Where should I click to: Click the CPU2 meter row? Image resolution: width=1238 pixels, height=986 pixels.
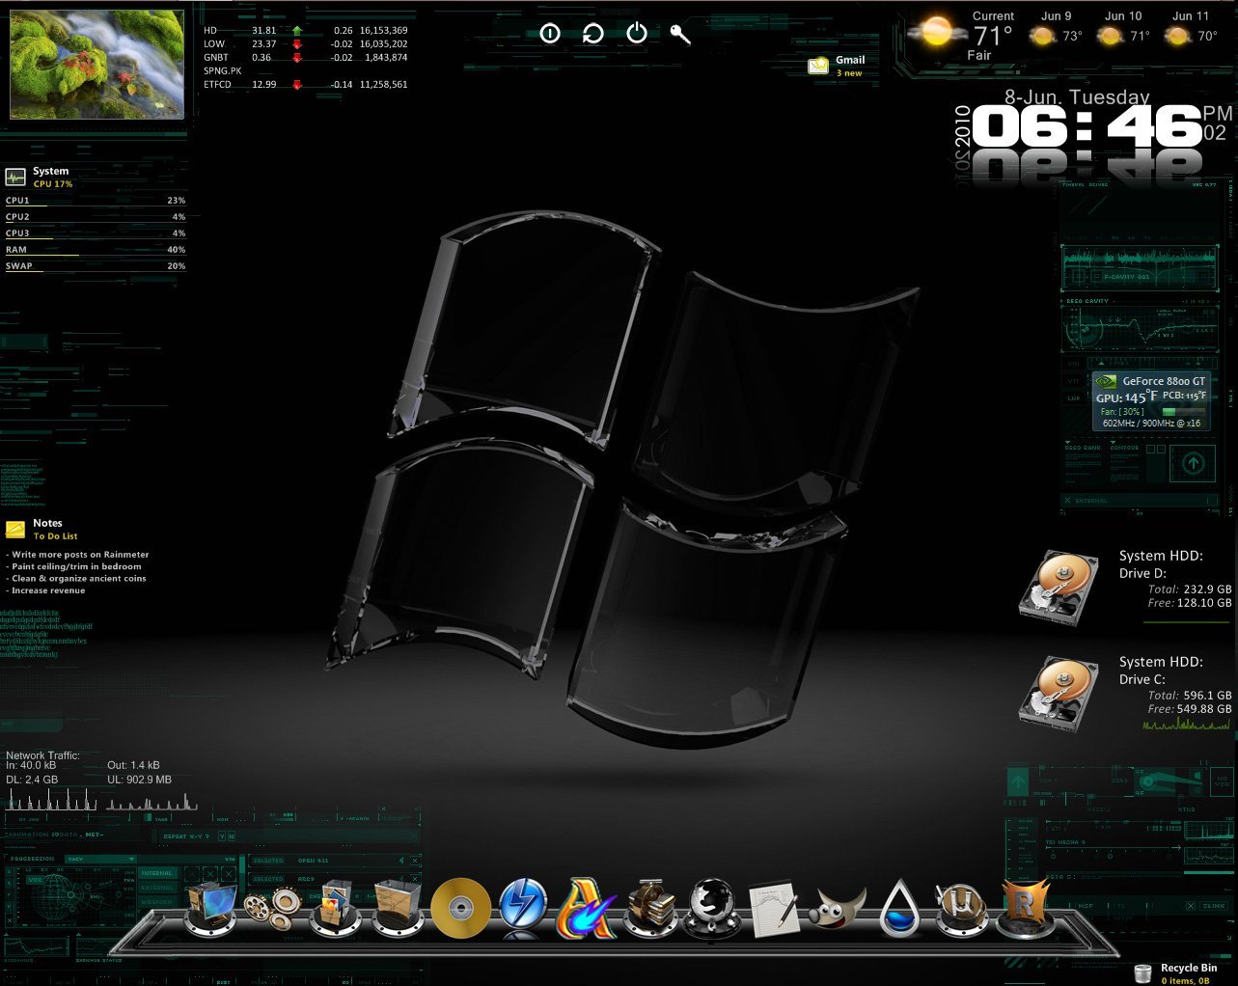[x=96, y=217]
